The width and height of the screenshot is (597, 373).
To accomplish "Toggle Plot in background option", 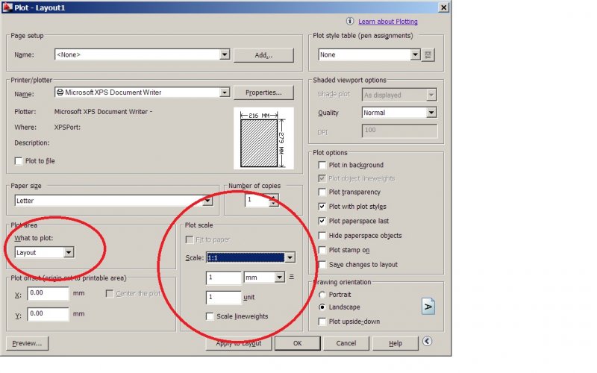I will coord(322,165).
